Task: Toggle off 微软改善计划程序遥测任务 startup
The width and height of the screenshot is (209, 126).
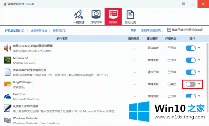Action: click(191, 72)
